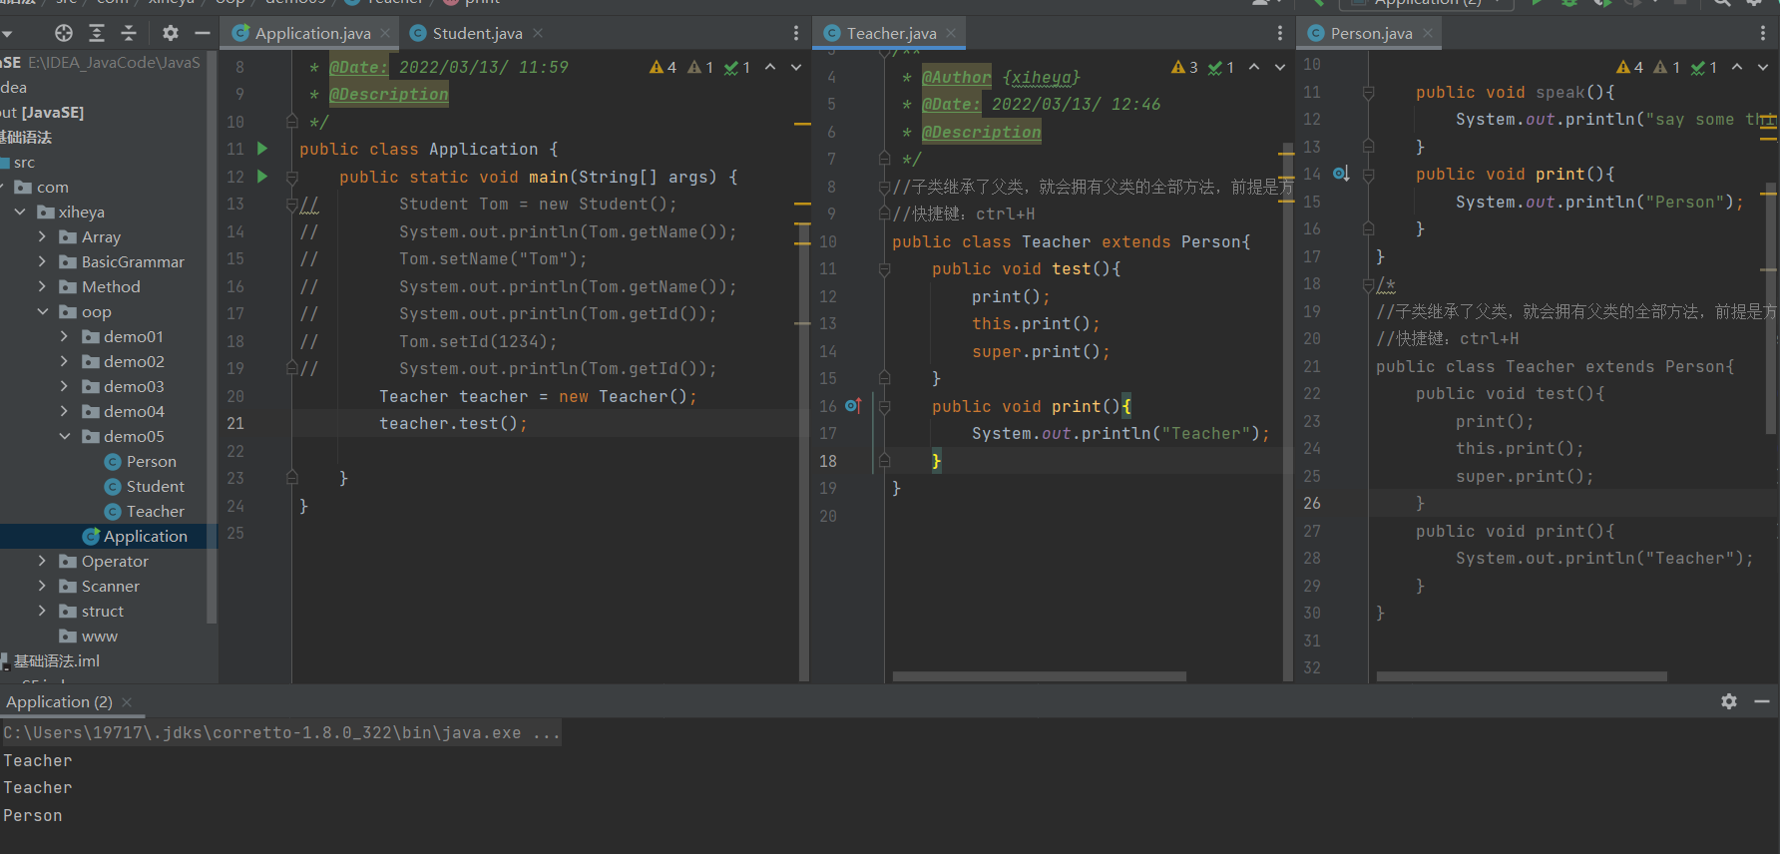This screenshot has width=1780, height=854.
Task: Close the Application.java tab
Action: (385, 33)
